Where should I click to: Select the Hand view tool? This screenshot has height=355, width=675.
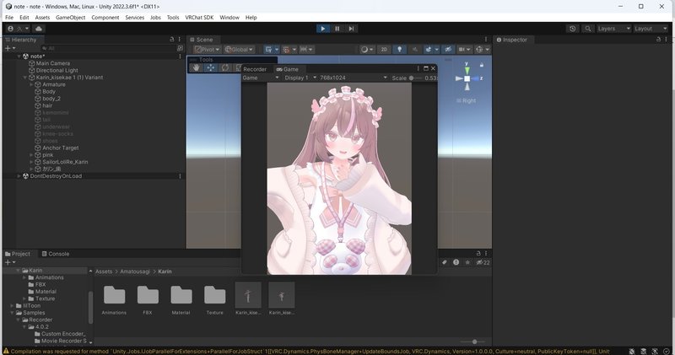(x=197, y=68)
